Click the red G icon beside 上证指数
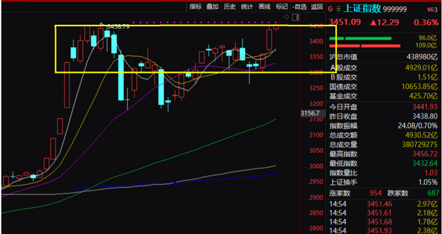This screenshot has width=442, height=234. [331, 9]
